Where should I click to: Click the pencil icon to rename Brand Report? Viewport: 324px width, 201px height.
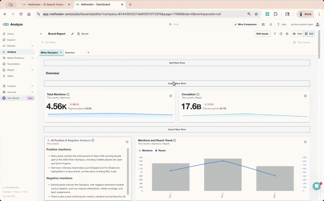(x=72, y=34)
